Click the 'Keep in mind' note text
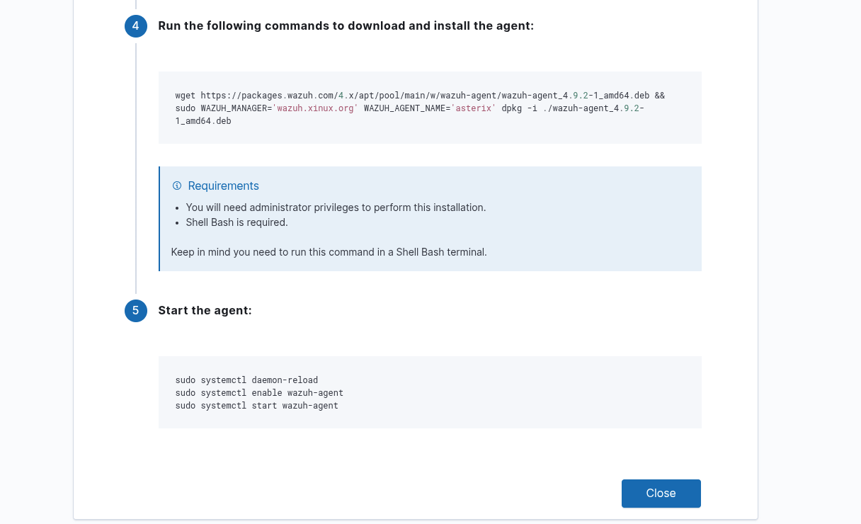861x524 pixels. pos(329,252)
